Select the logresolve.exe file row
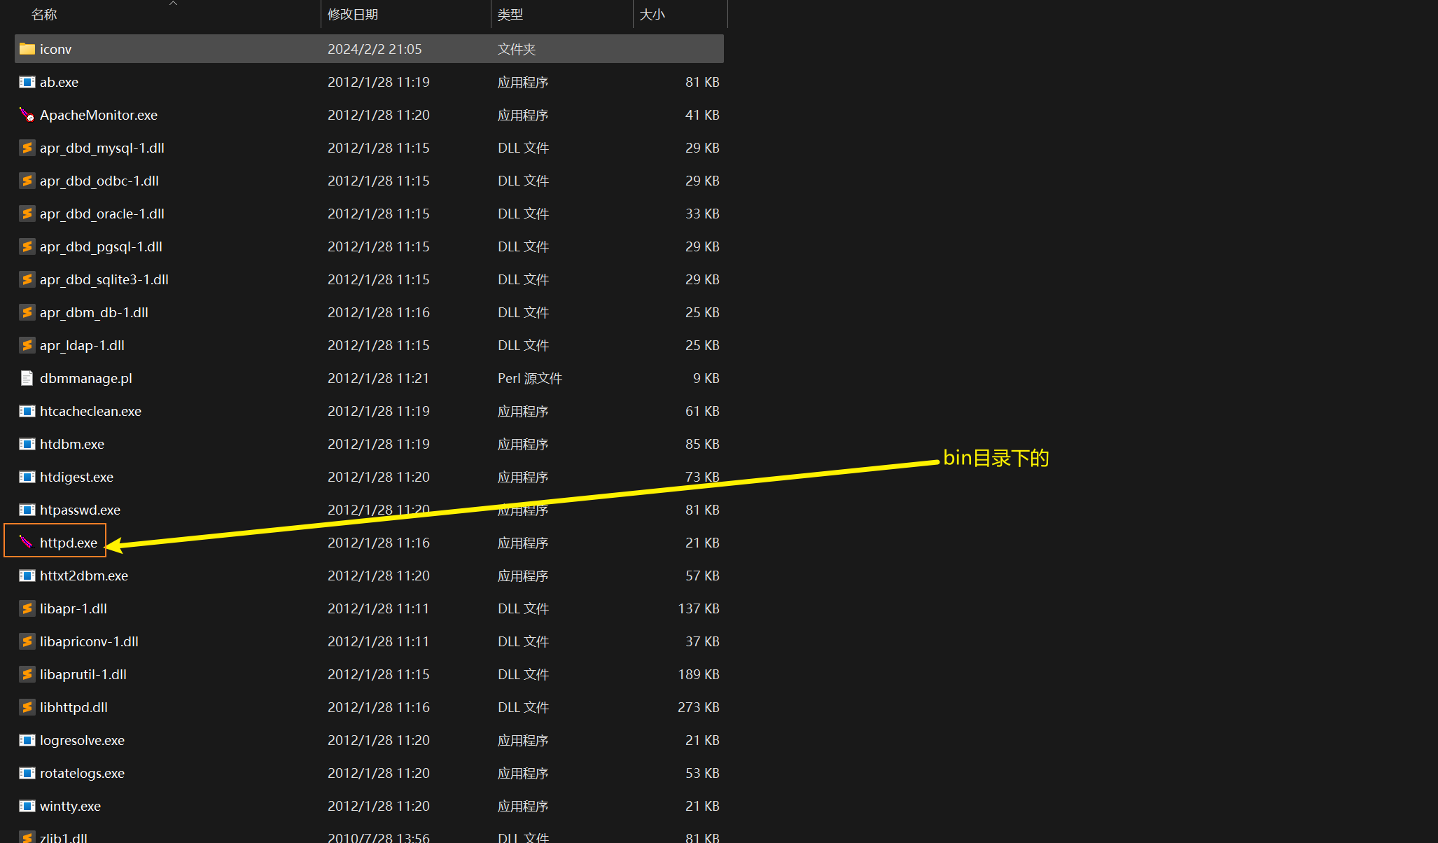The width and height of the screenshot is (1438, 843). click(82, 740)
